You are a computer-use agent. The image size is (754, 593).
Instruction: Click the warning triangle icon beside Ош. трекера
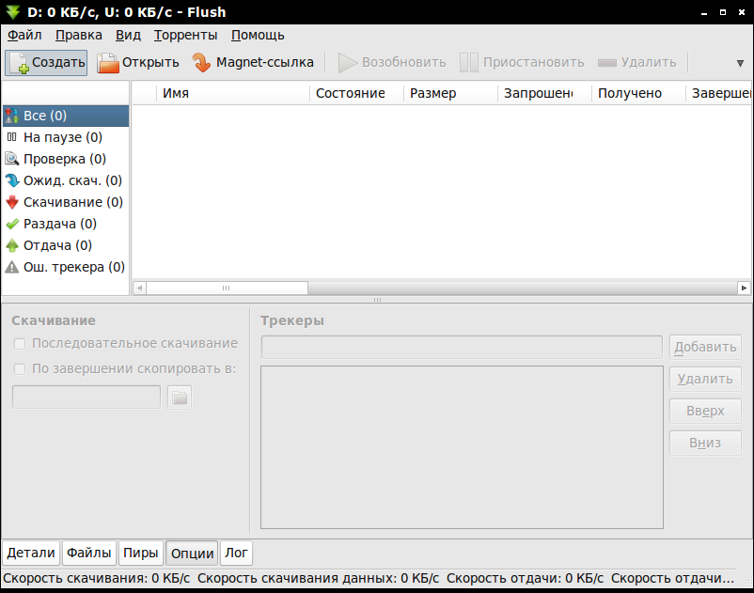click(x=12, y=267)
